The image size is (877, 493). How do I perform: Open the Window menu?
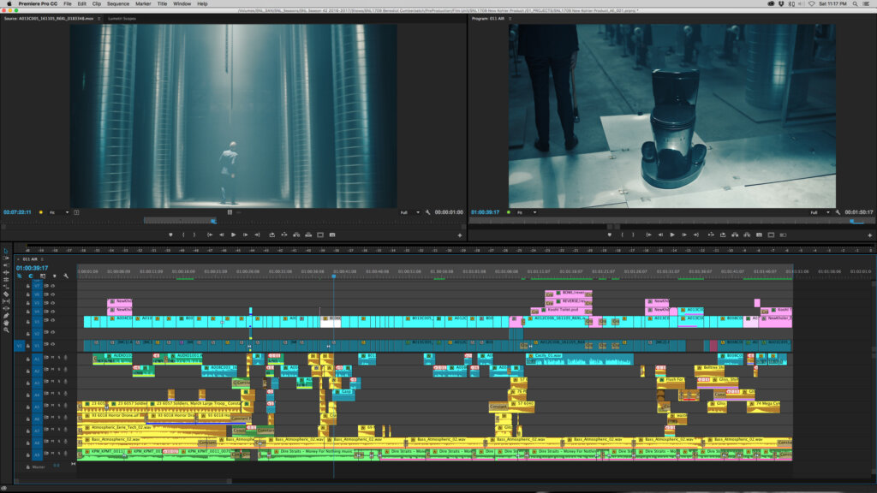(x=182, y=4)
